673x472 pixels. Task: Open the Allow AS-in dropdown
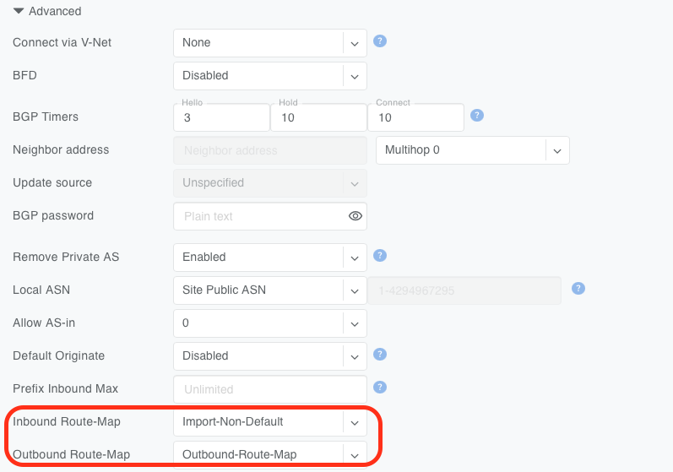tap(269, 323)
